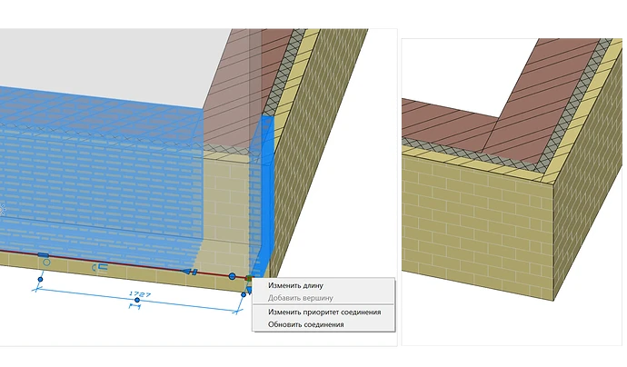Viewport: 627px width, 367px height.
Task: Click the dimension line midpoint dot
Action: click(137, 300)
